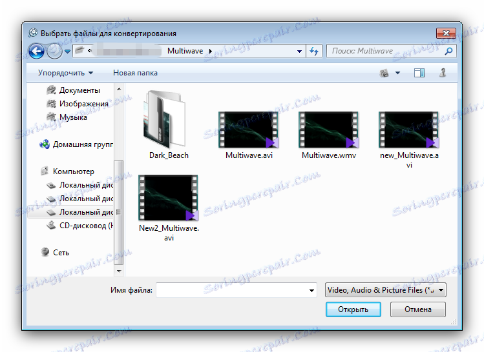Click the help icon in toolbar
The width and height of the screenshot is (484, 352).
[x=443, y=73]
